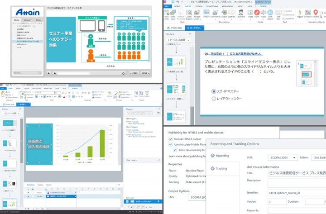The width and height of the screenshot is (326, 214).
Task: Click the Identifier input field
Action: point(297,192)
